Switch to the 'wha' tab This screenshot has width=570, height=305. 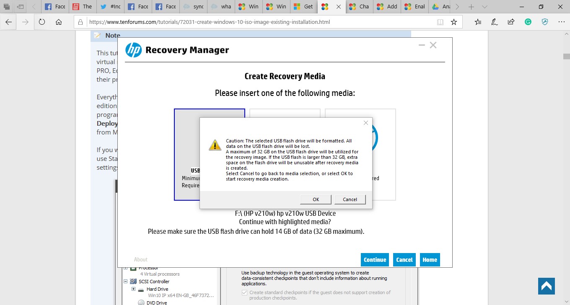pos(220,7)
